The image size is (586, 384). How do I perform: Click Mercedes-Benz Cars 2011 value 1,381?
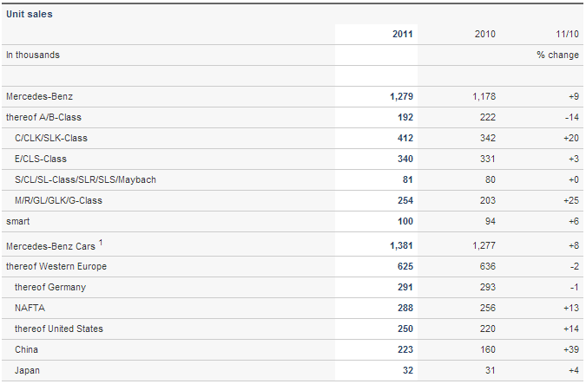(x=402, y=245)
